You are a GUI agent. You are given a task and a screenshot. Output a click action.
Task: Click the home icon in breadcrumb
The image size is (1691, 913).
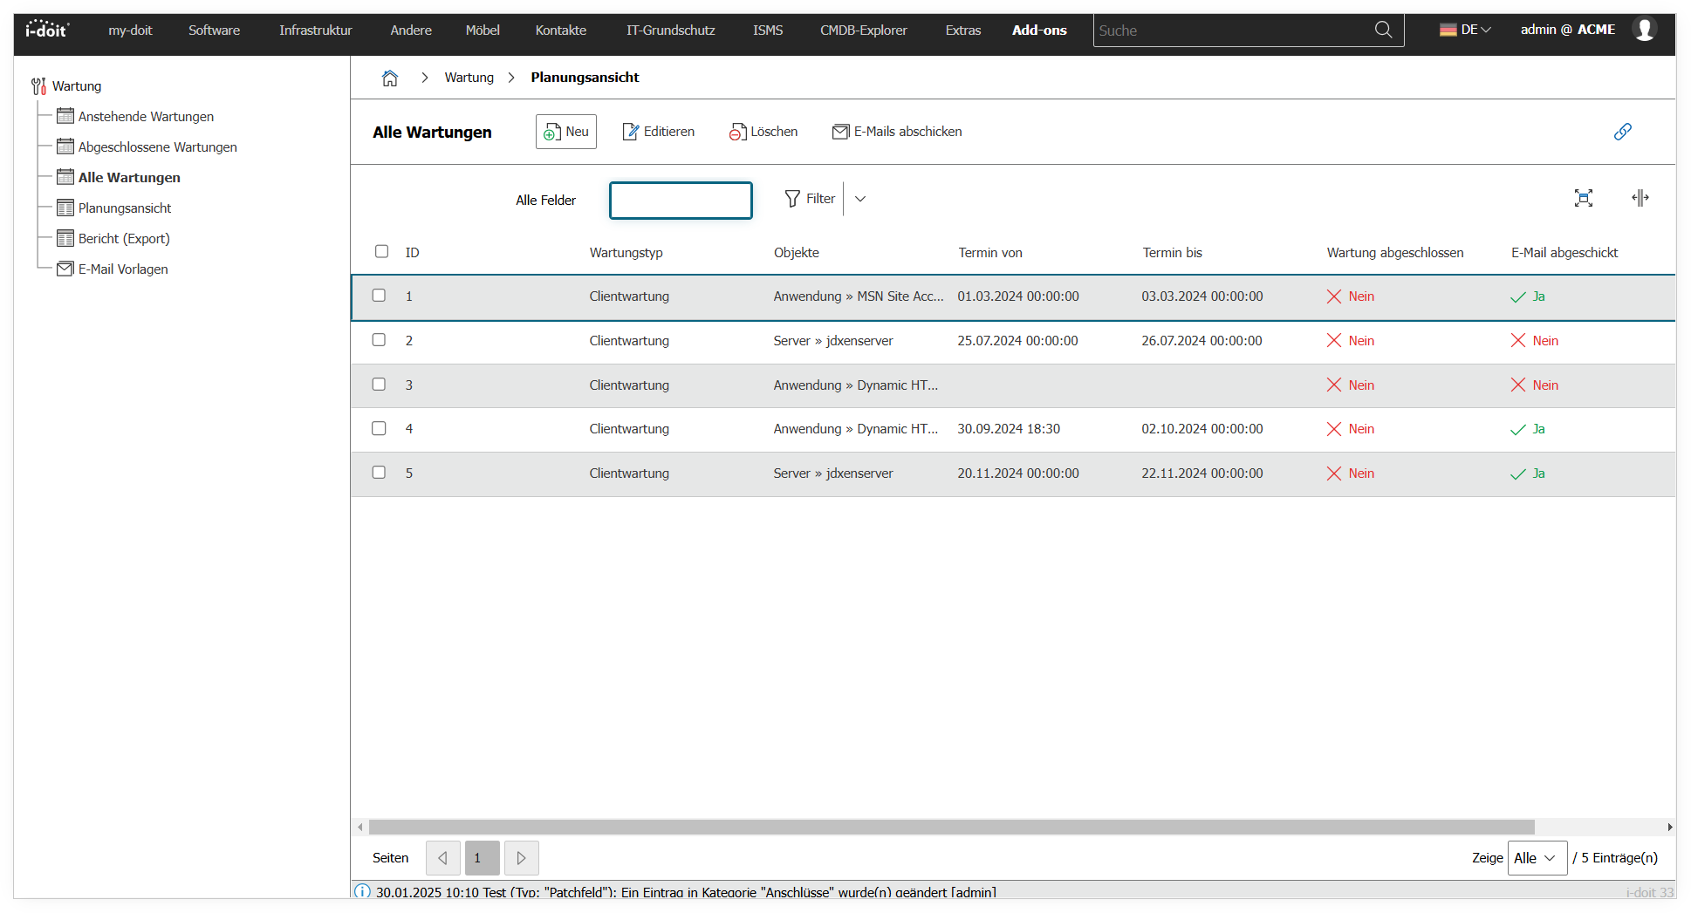[389, 78]
